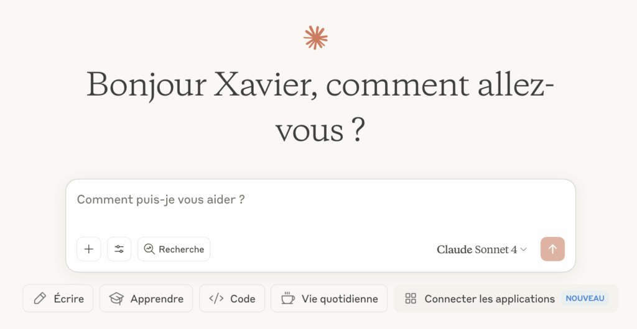
Task: Click the magnifier icon in Recherche
Action: tap(149, 249)
